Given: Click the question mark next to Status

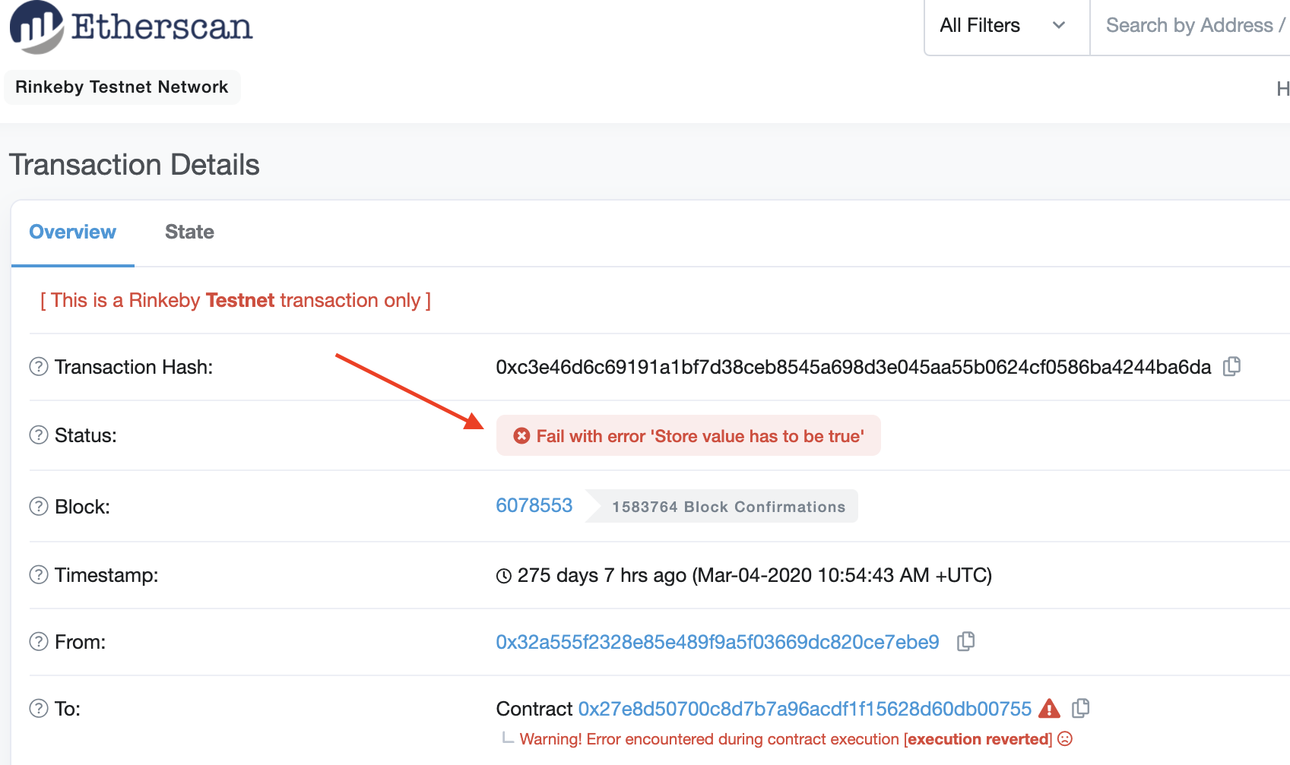Looking at the screenshot, I should tap(37, 435).
